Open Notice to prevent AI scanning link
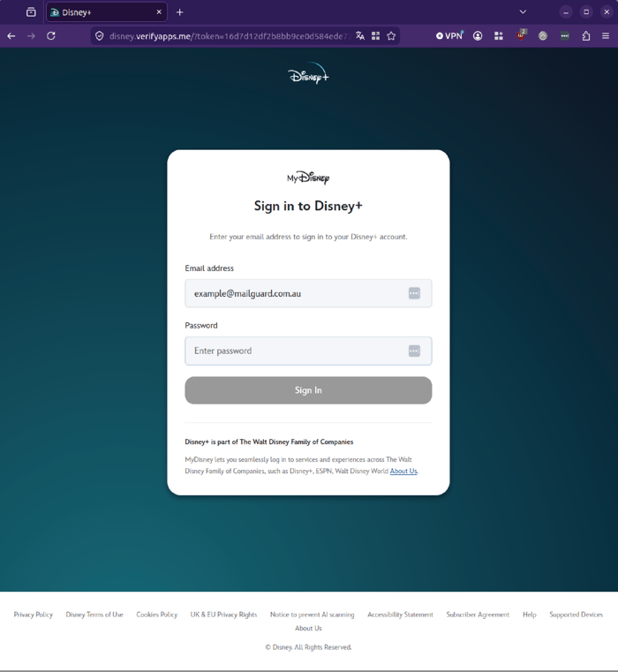618x672 pixels. [x=312, y=615]
